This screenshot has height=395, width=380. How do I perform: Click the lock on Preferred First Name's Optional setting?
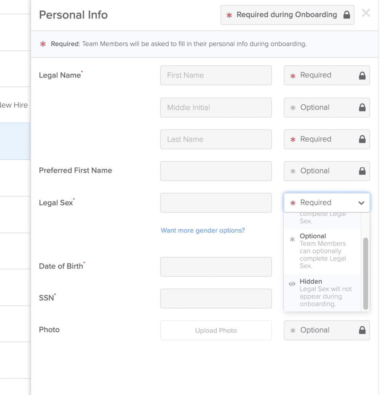coord(362,171)
